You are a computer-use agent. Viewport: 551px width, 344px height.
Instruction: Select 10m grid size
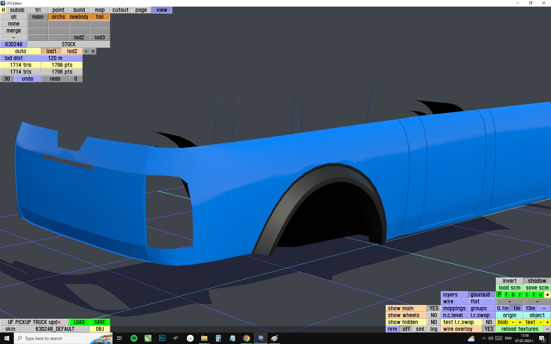[530, 308]
